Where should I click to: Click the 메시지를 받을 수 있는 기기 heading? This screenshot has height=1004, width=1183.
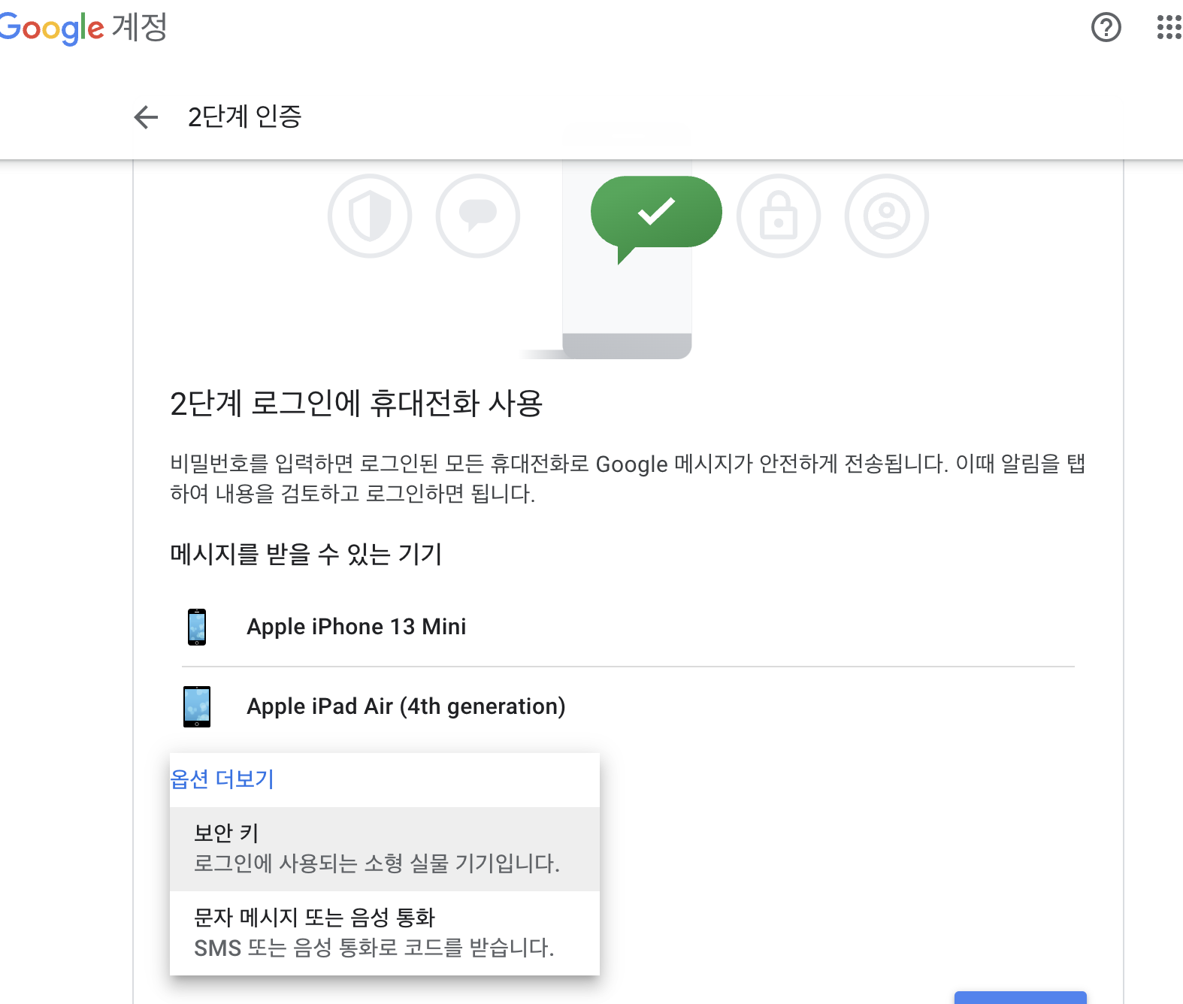tap(306, 555)
